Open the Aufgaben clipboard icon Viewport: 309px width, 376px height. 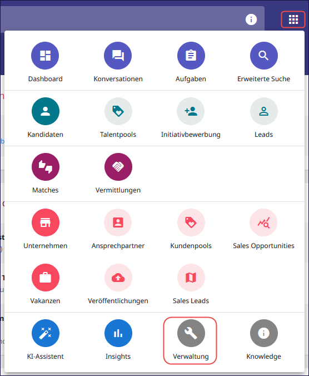click(x=191, y=56)
